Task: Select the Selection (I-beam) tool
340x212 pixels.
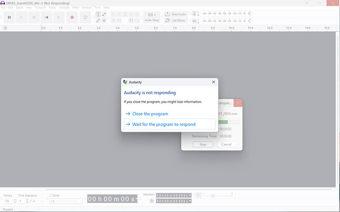Action: (x=98, y=14)
